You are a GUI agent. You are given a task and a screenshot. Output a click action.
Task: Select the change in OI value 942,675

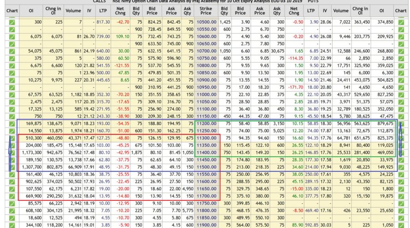(x=54, y=152)
